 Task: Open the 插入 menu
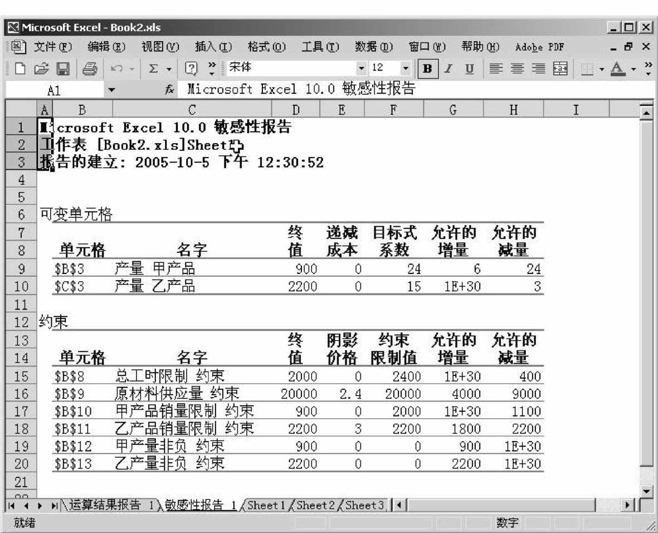pyautogui.click(x=213, y=47)
